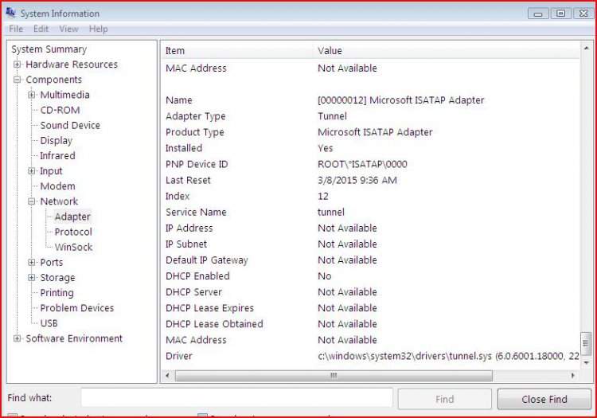The image size is (597, 418).
Task: Select System Summary in the tree
Action: click(x=49, y=49)
